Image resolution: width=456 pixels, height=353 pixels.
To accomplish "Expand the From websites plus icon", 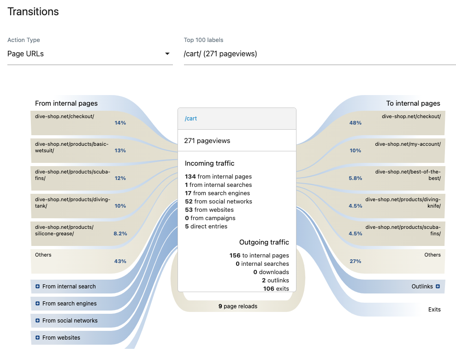I will (37, 338).
